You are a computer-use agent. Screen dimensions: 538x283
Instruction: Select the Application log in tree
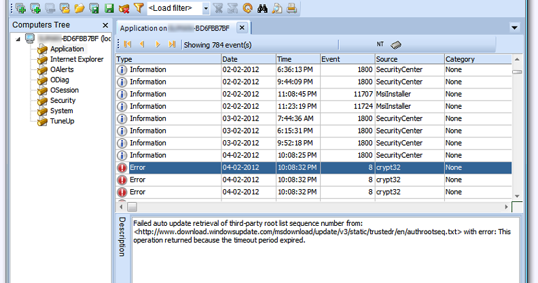67,49
